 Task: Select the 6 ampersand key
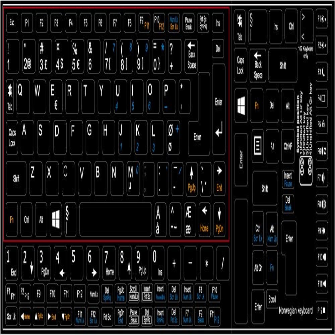[x=94, y=56]
